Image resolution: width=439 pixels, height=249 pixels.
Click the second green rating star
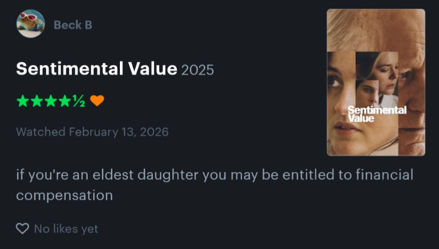click(x=37, y=101)
